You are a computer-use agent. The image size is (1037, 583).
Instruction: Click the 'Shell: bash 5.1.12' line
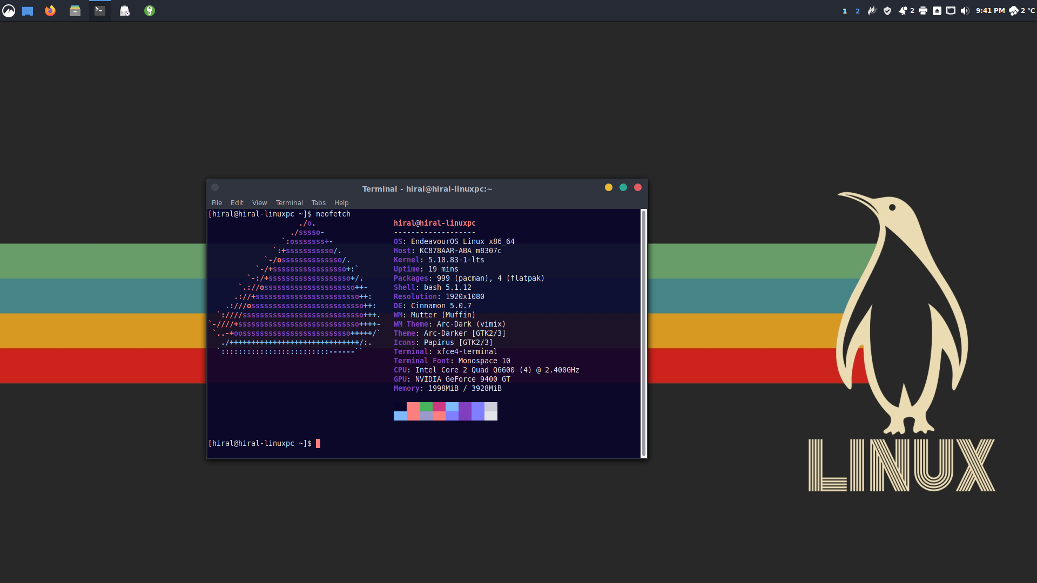[x=433, y=288]
